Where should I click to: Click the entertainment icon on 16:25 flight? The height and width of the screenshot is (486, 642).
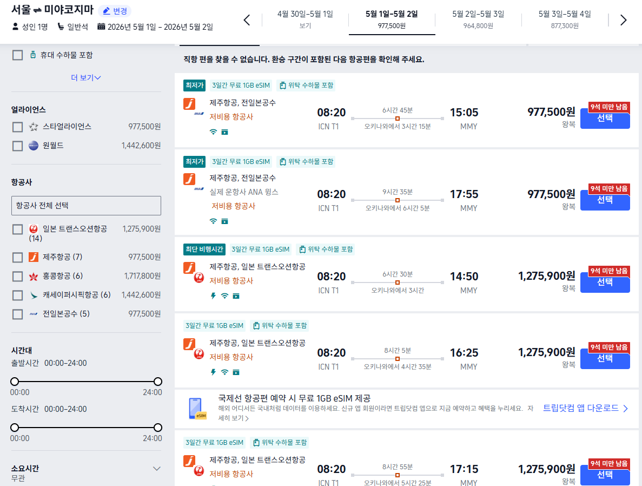(236, 372)
